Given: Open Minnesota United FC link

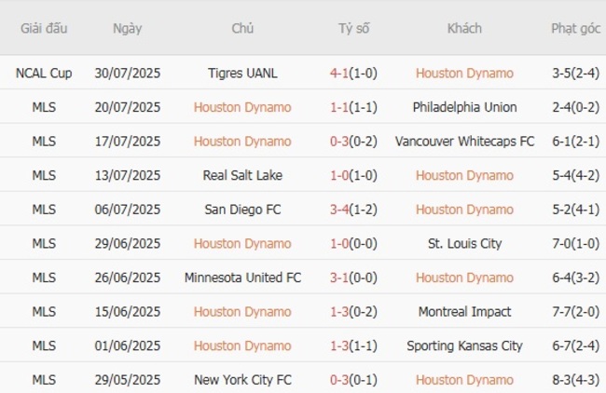Looking at the screenshot, I should tap(242, 278).
